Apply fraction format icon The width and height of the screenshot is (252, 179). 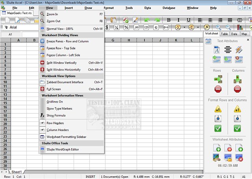pyautogui.click(x=117, y=27)
